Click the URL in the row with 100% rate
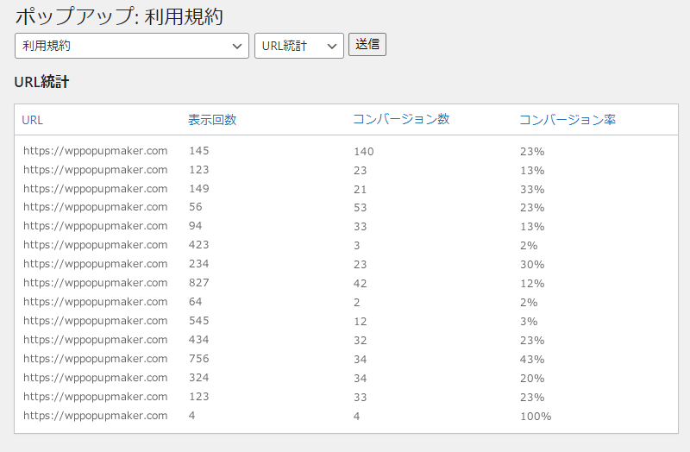 point(96,416)
